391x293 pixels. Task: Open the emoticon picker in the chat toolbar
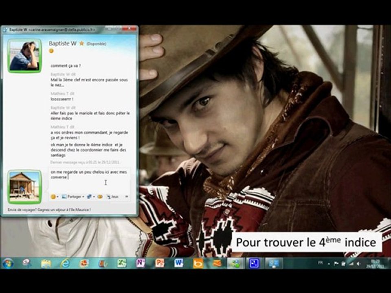pos(53,197)
